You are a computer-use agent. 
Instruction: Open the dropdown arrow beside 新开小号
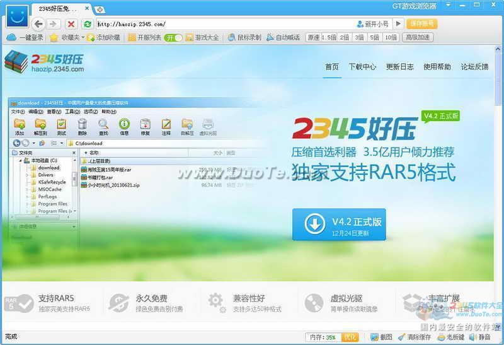click(398, 24)
